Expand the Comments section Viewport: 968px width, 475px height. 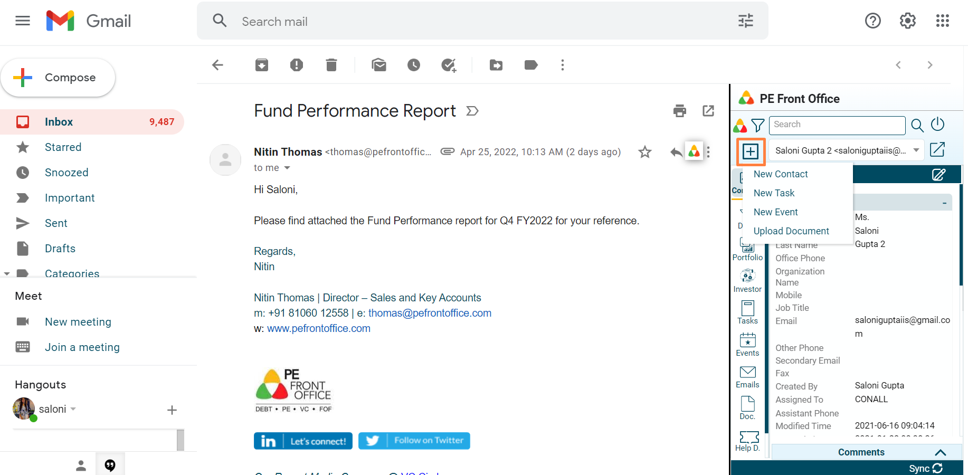pyautogui.click(x=940, y=452)
